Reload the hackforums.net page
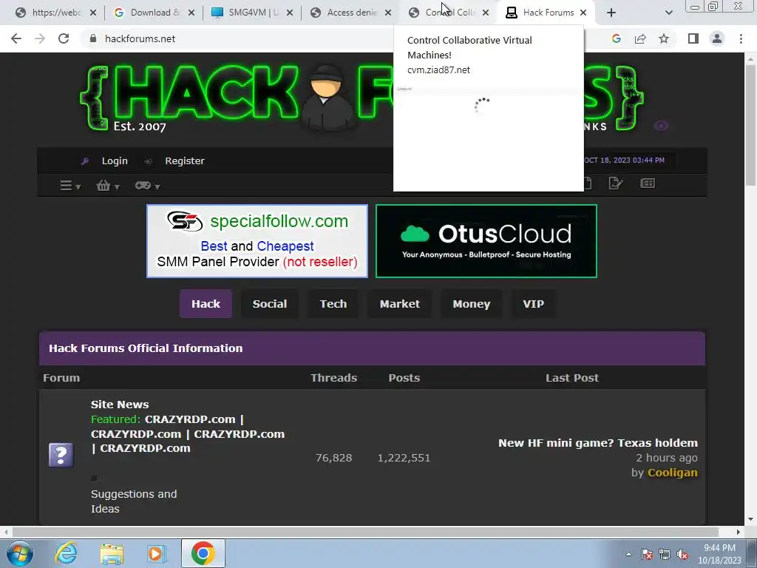Screen dimensions: 757x568 [64, 38]
